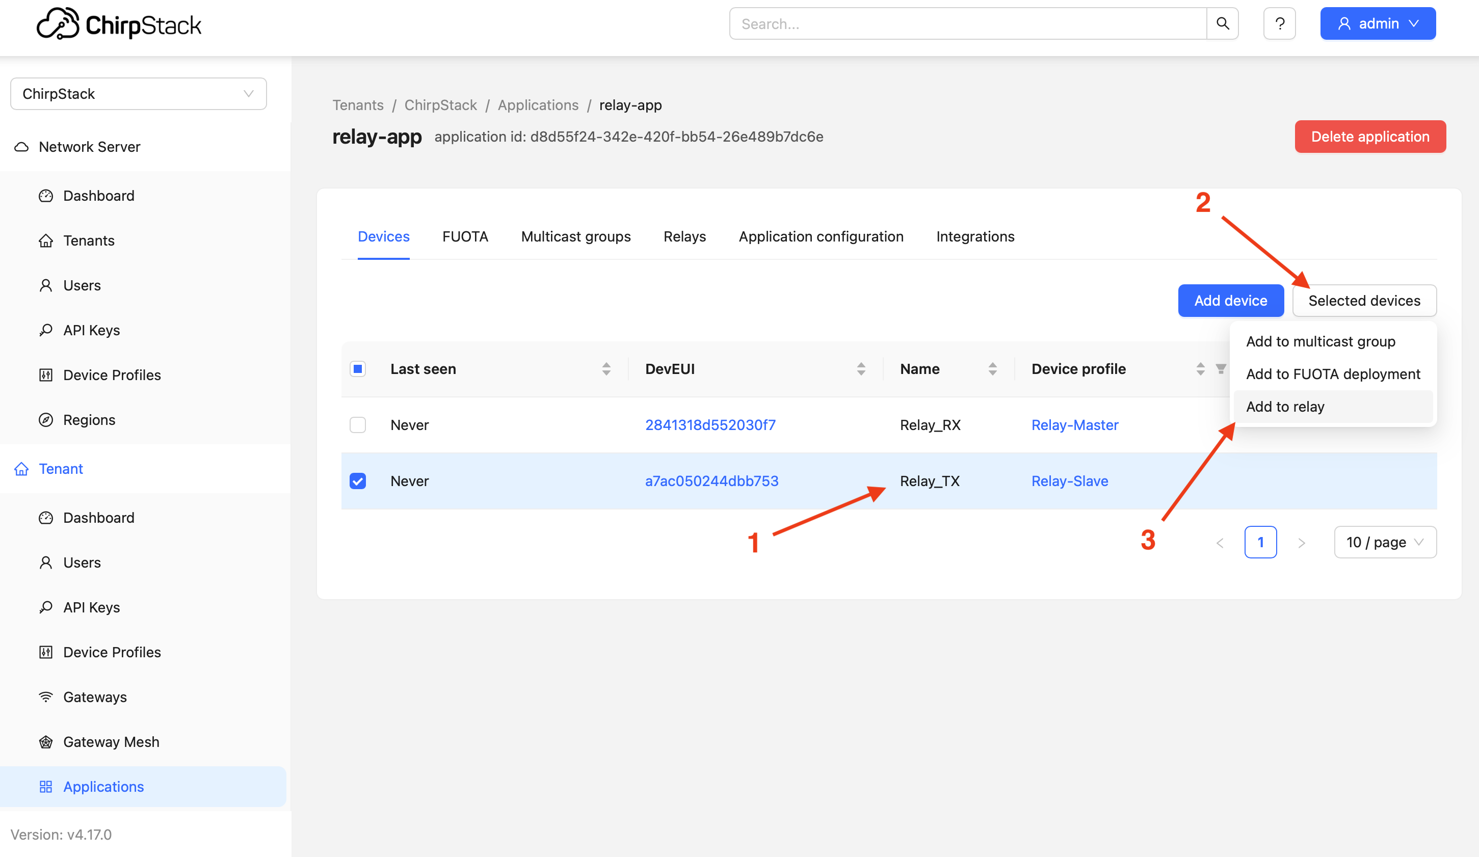Viewport: 1479px width, 857px height.
Task: Switch to the Relays tab
Action: click(684, 236)
